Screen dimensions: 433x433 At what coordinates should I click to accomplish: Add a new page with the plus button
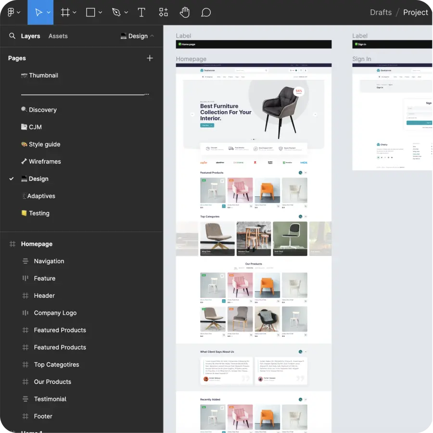(x=150, y=58)
